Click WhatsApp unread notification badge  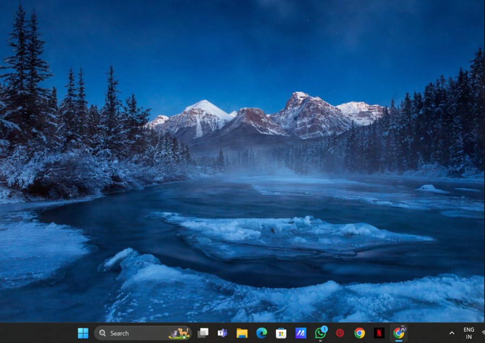324,329
